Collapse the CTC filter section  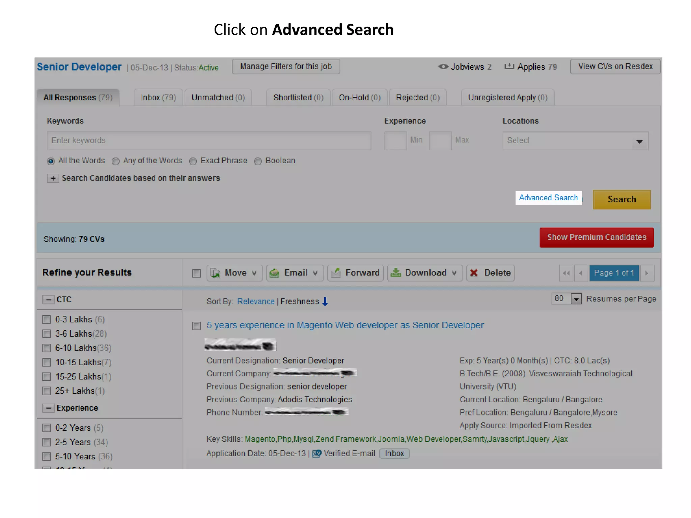tap(48, 299)
